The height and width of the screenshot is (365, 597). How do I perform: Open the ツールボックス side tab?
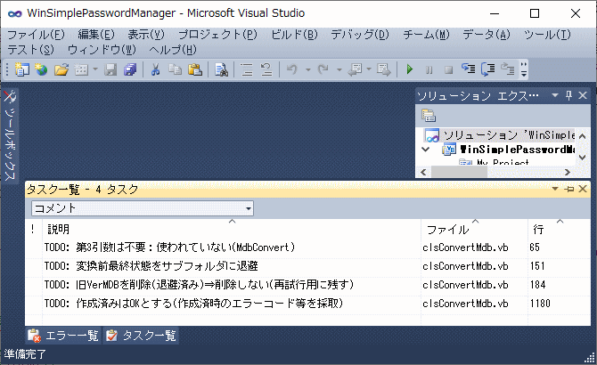click(10, 135)
